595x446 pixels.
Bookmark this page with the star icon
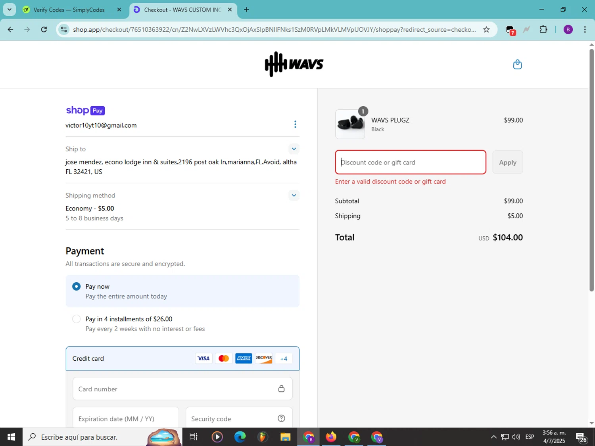click(x=486, y=29)
